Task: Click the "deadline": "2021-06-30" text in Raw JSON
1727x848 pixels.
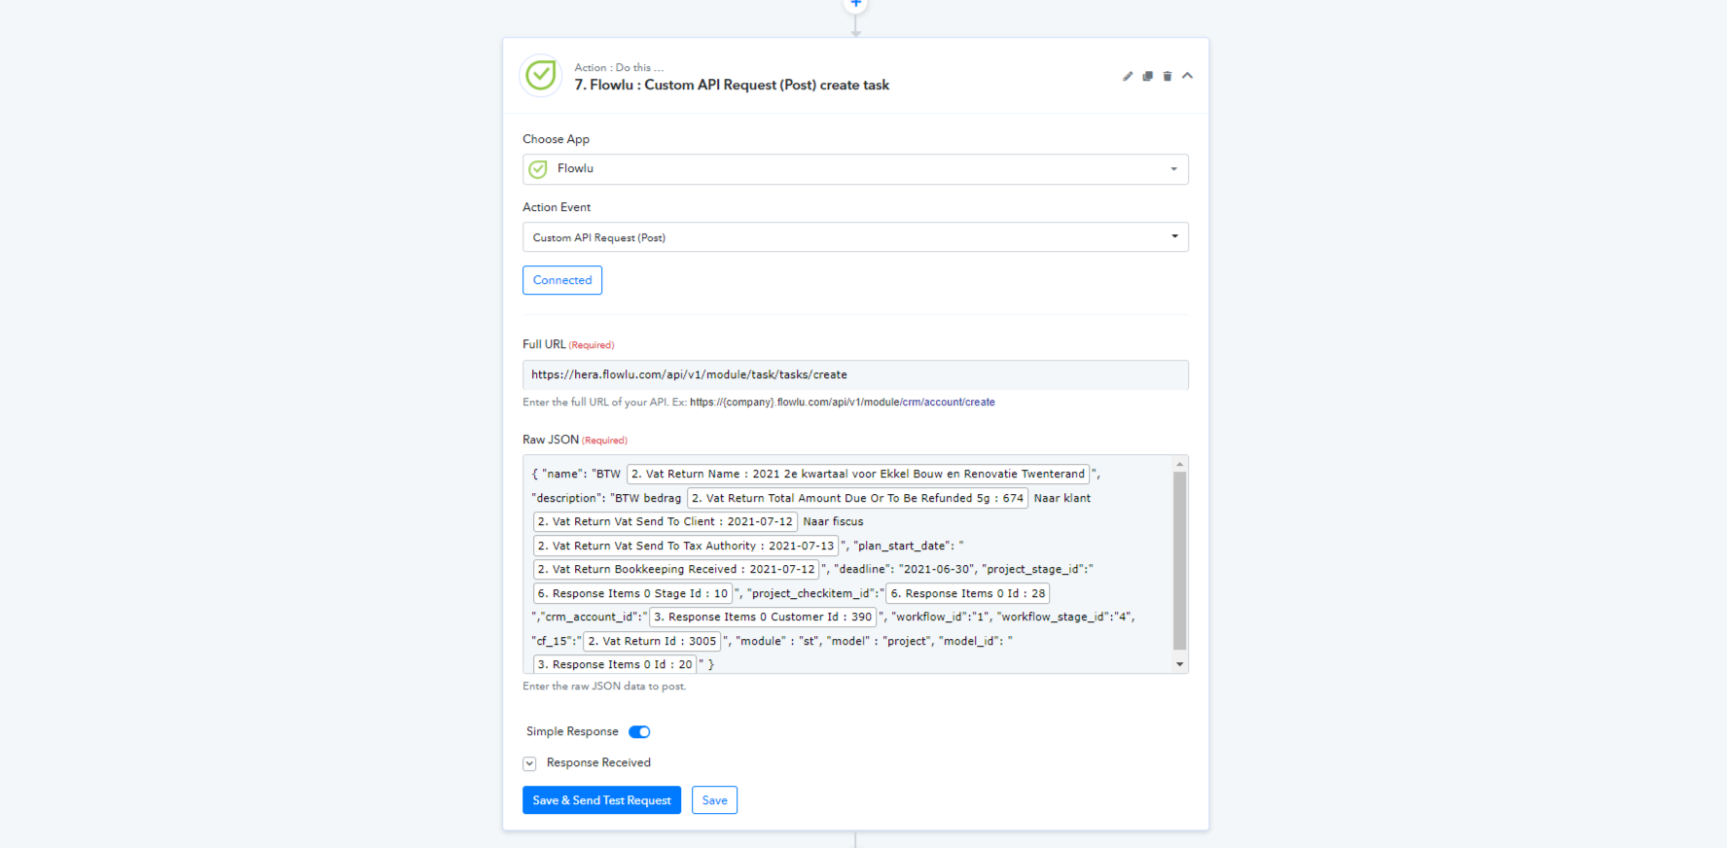Action: click(x=905, y=570)
